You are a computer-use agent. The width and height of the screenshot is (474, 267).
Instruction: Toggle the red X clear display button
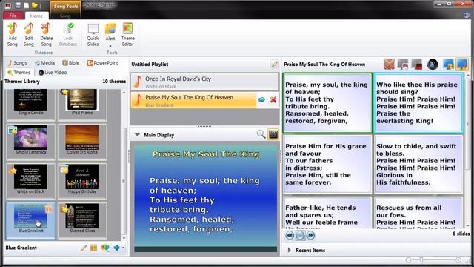389,65
